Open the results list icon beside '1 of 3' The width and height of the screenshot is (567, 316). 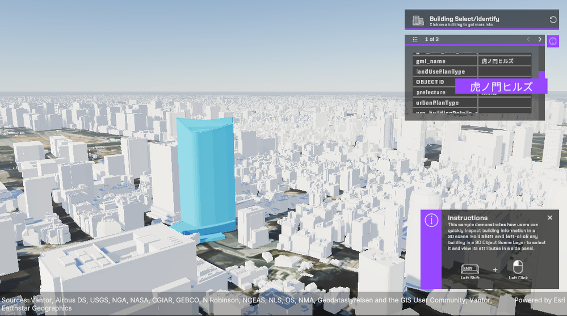coord(415,39)
